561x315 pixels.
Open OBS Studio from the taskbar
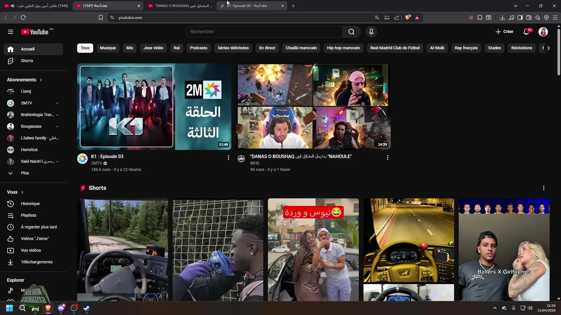[74, 308]
